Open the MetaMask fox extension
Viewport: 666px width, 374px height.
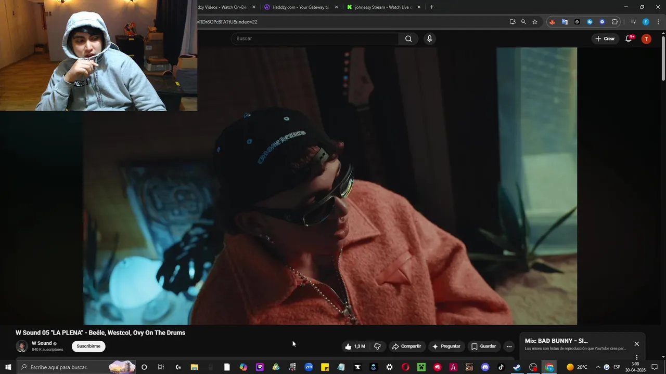pyautogui.click(x=552, y=22)
